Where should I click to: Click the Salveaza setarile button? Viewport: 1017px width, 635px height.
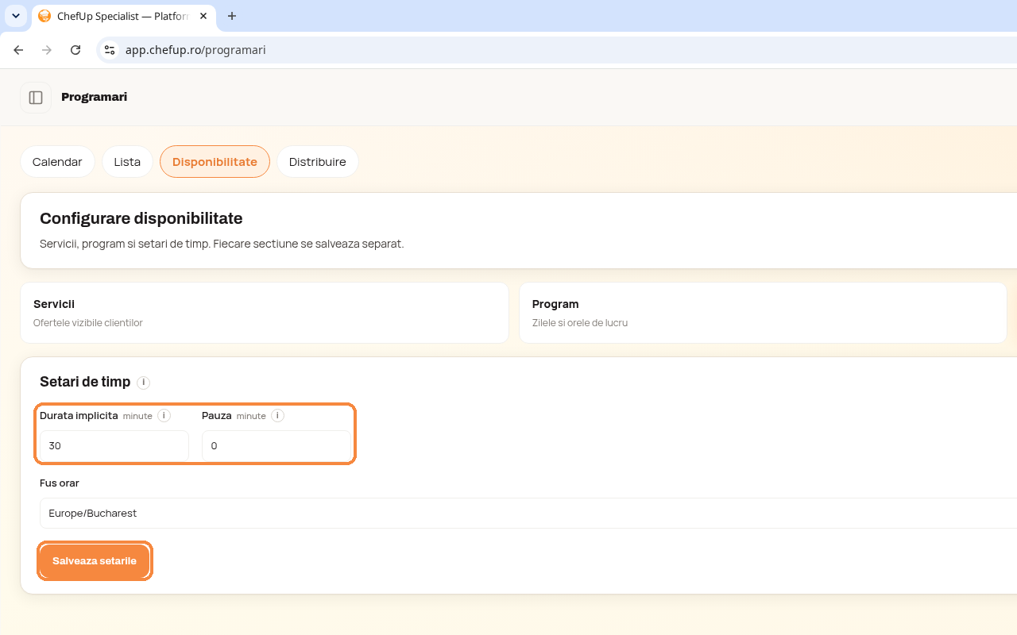point(95,561)
